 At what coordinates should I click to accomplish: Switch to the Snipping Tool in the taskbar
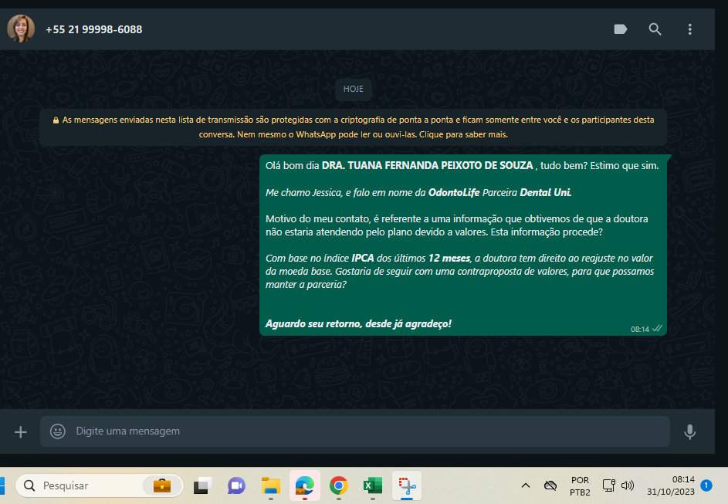tap(407, 486)
